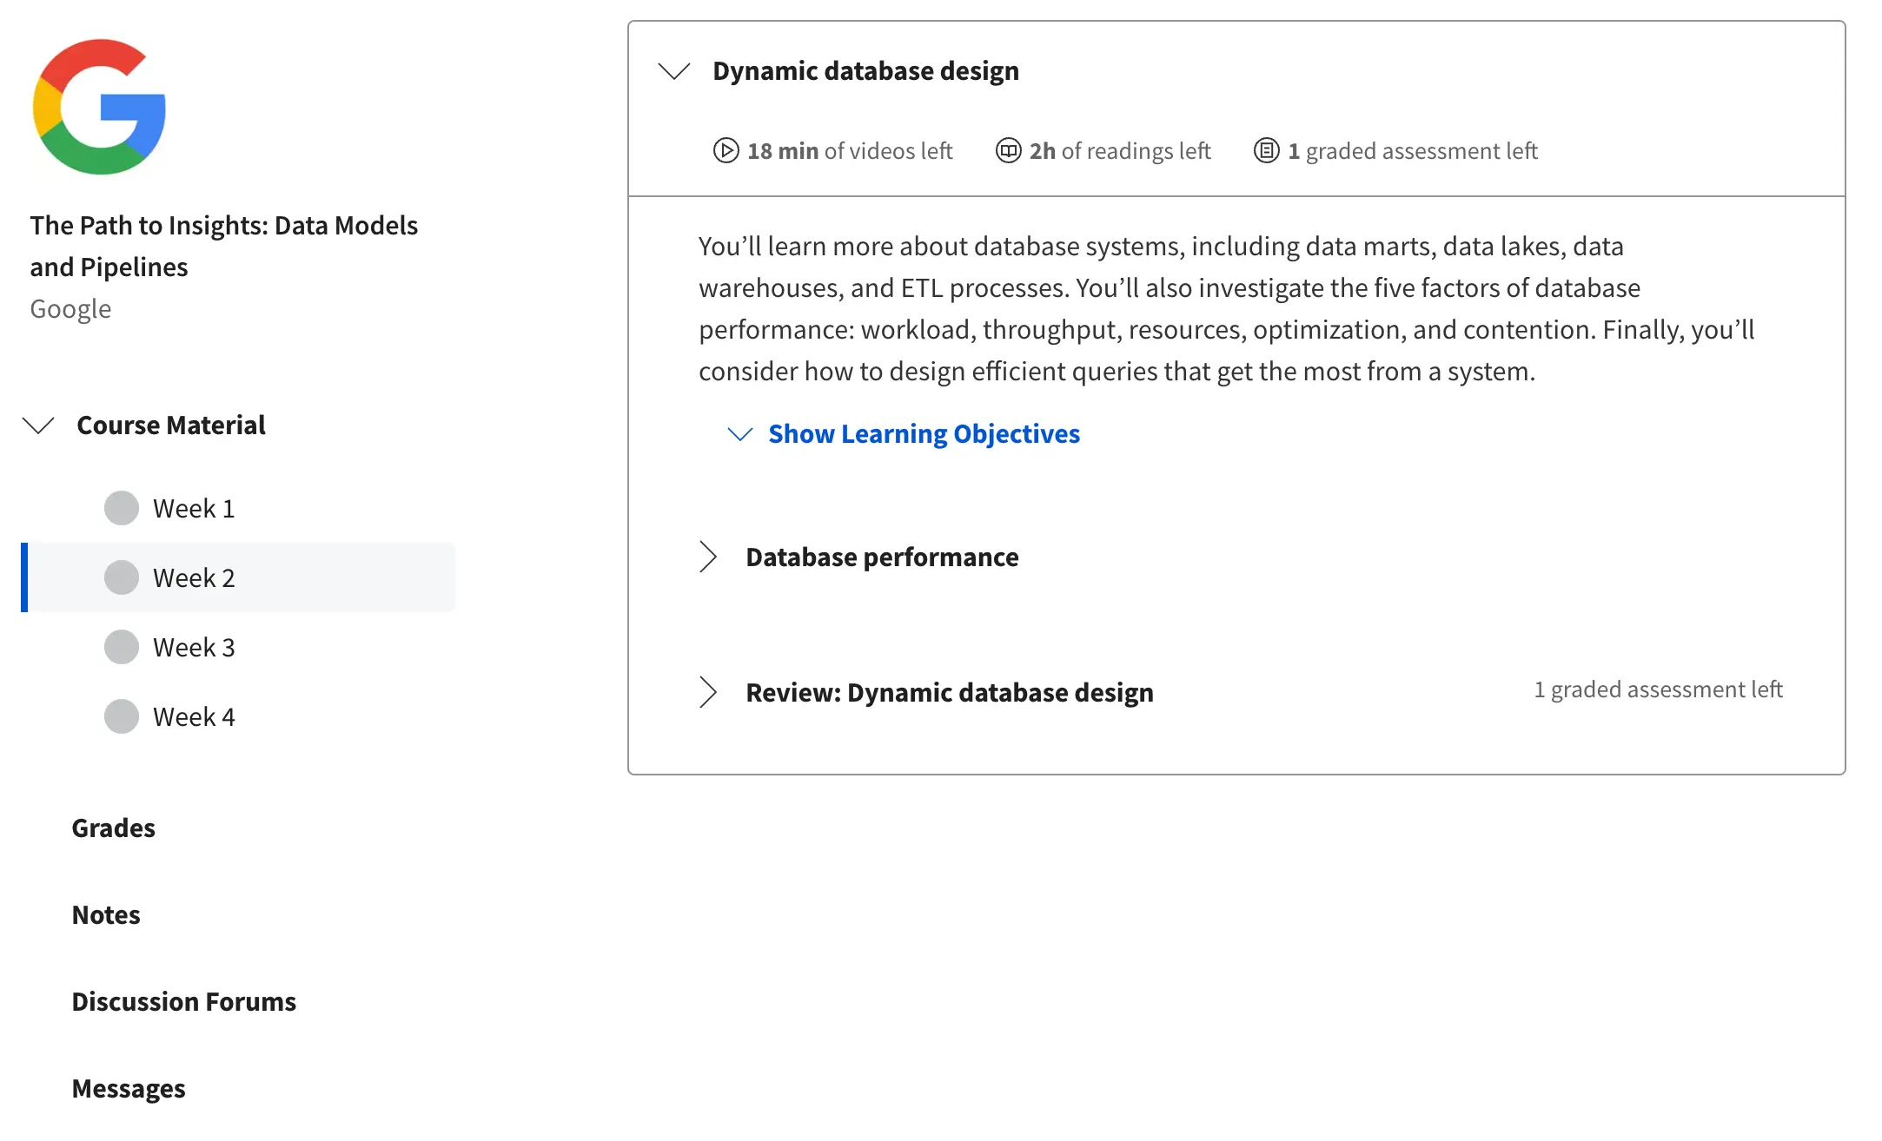The width and height of the screenshot is (1882, 1141).
Task: Click Week 1 progress circle
Action: click(x=122, y=508)
